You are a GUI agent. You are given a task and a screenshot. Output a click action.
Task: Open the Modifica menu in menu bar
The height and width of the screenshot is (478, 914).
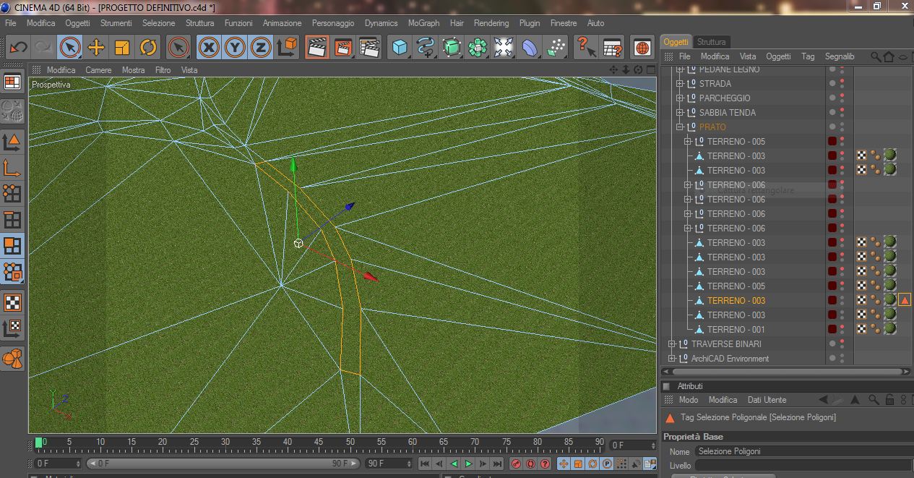(x=40, y=23)
